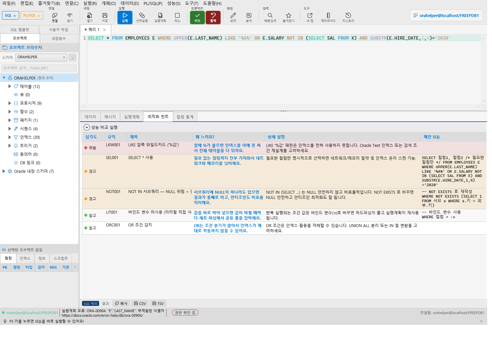Expand the 시퀀스 (4) node
492x337 pixels.
(10, 129)
